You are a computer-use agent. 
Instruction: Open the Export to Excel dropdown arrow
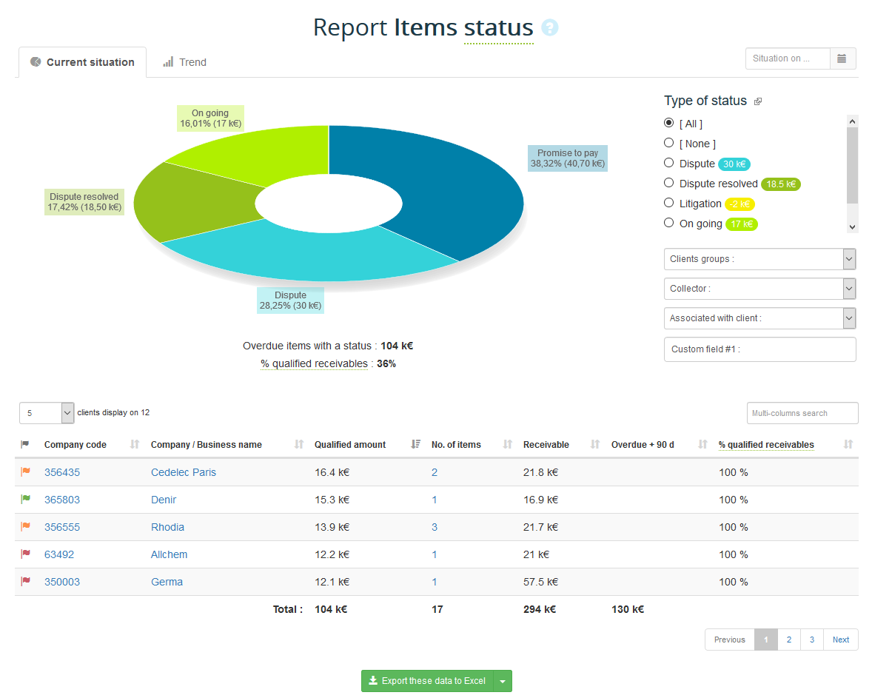point(503,681)
